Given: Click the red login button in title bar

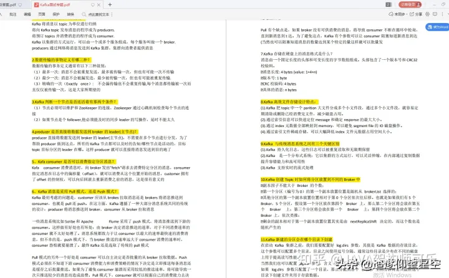Looking at the screenshot, I should 410,4.
